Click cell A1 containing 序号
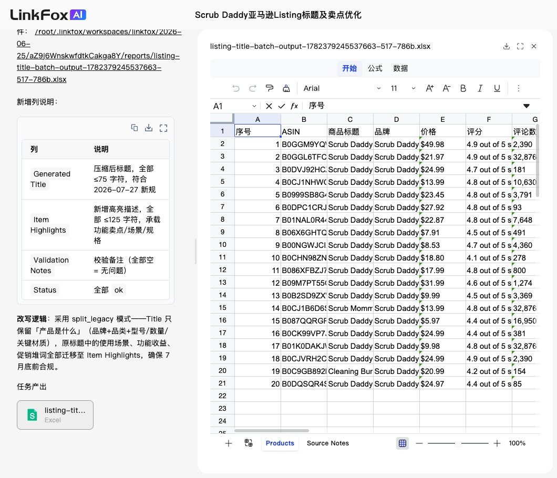 257,131
